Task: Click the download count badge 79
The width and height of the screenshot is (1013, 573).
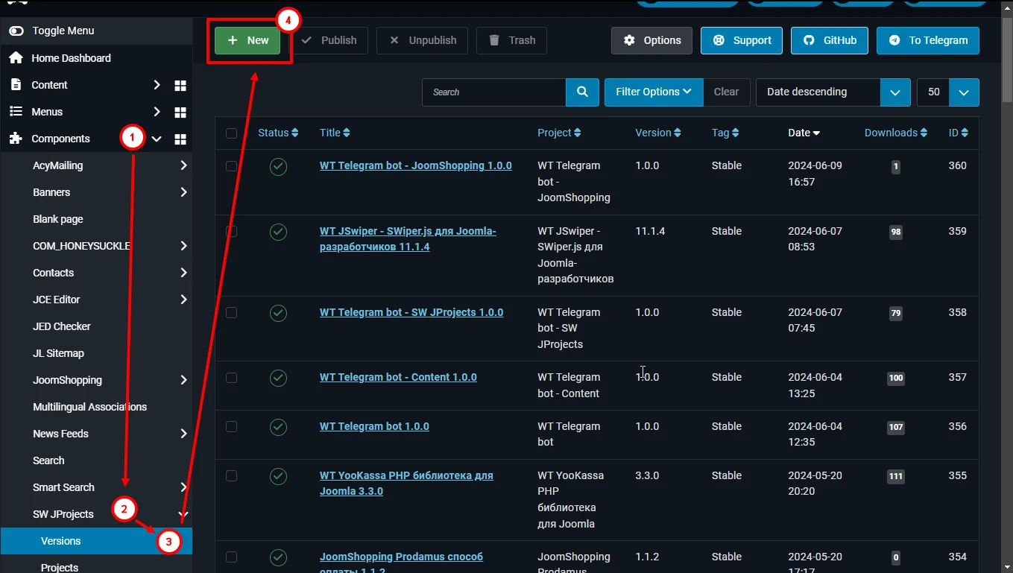Action: 895,313
